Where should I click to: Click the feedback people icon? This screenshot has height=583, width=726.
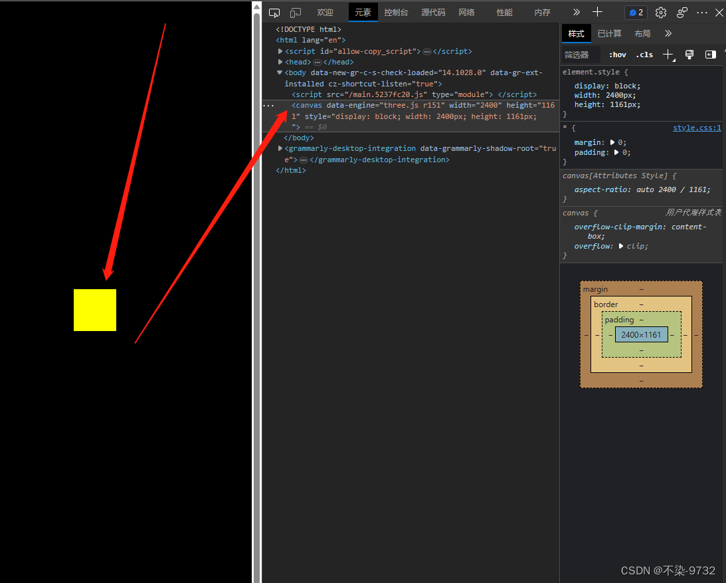click(682, 13)
